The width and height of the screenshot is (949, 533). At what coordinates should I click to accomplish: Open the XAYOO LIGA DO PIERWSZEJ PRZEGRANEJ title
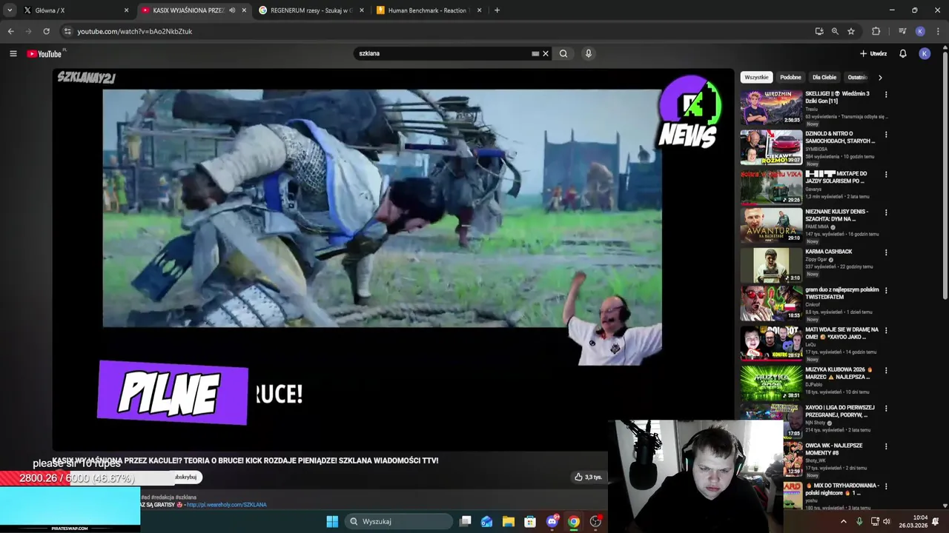coord(840,411)
